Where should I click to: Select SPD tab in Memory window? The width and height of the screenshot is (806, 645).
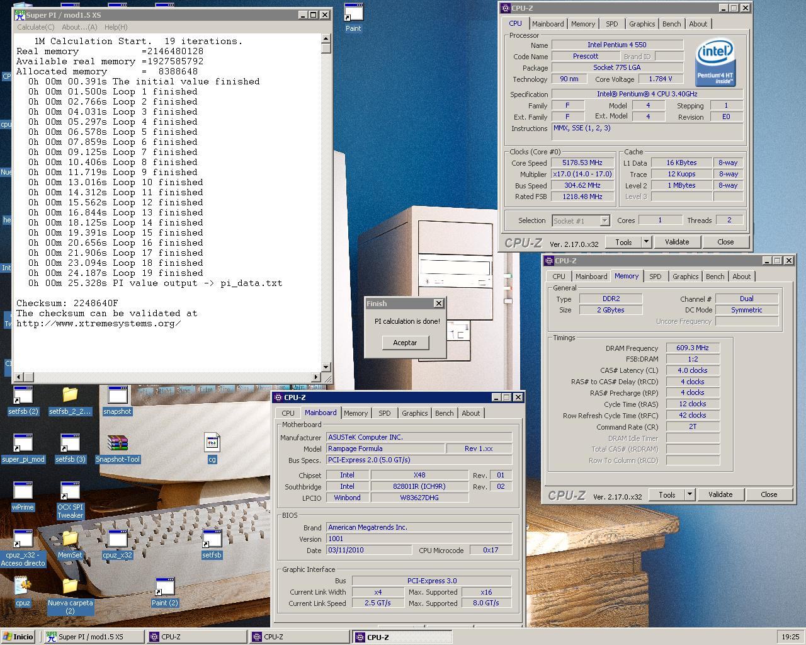(656, 277)
